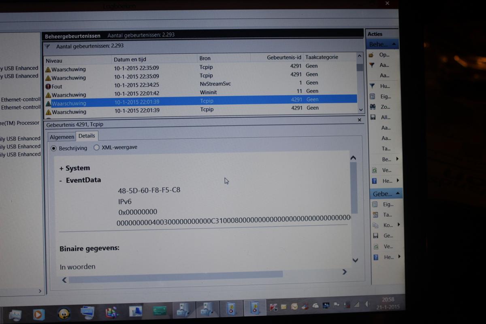Open the Be... submenu arrow in Acties
Image resolution: width=486 pixels, height=324 pixels.
(397, 159)
